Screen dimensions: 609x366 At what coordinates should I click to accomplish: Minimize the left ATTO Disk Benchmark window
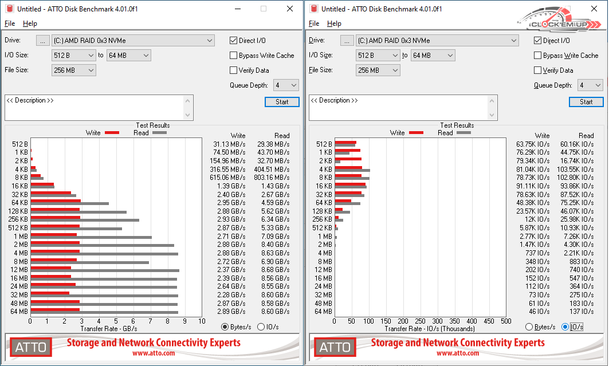pos(237,9)
